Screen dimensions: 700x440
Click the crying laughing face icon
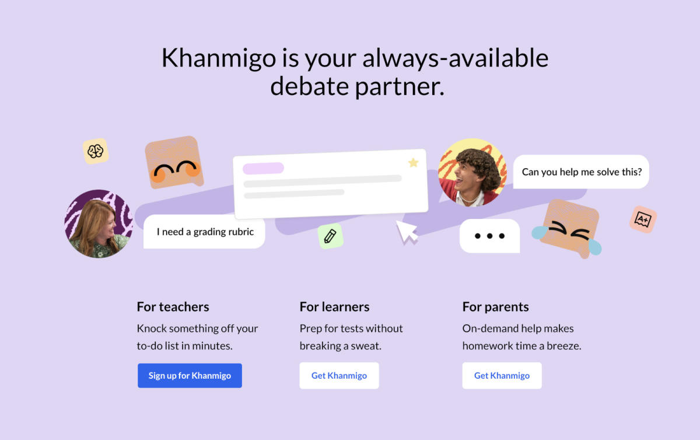pos(568,228)
